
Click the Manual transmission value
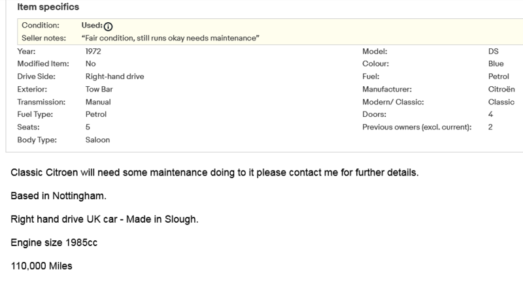point(98,102)
